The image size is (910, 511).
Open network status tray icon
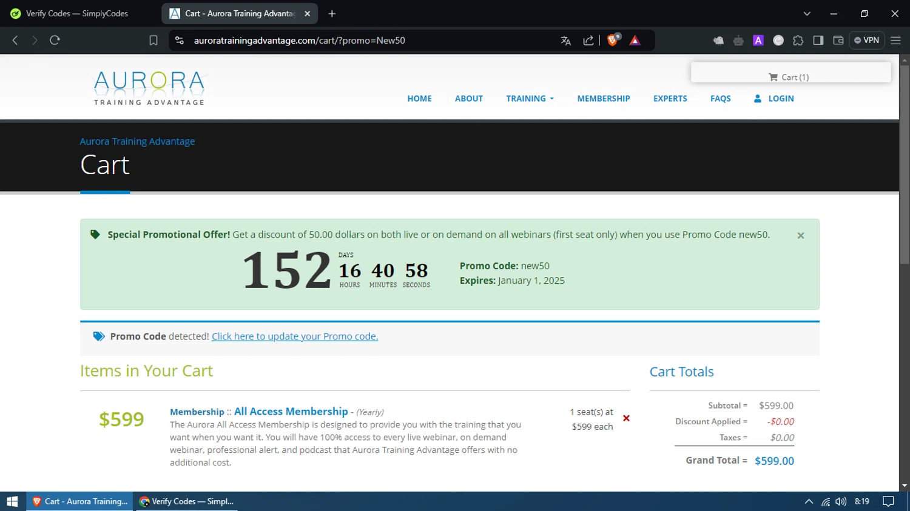click(x=826, y=501)
